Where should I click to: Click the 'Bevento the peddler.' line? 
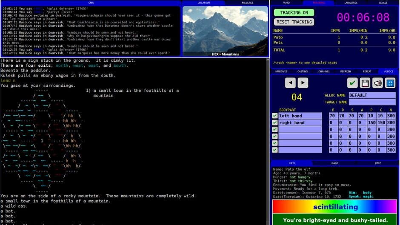pos(26,71)
